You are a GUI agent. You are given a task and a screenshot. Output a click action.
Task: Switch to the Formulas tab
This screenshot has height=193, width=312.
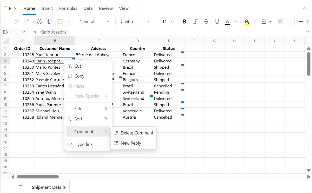(68, 8)
